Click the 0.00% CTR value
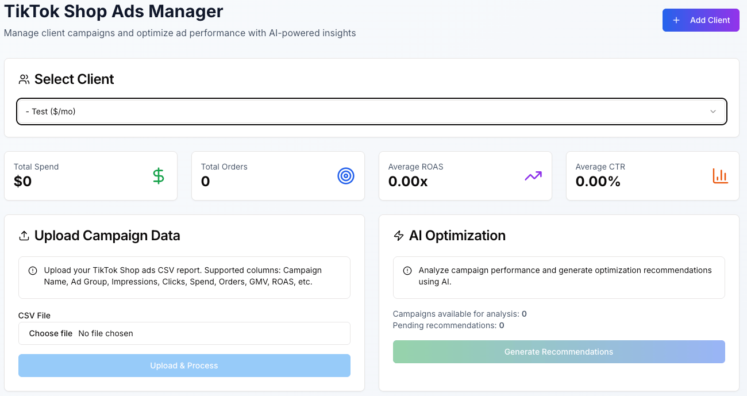Image resolution: width=747 pixels, height=396 pixels. point(598,182)
